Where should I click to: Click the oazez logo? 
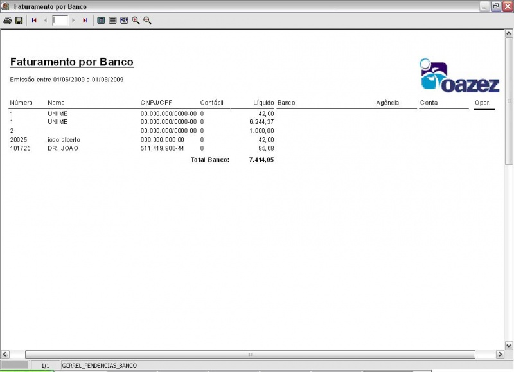point(459,76)
